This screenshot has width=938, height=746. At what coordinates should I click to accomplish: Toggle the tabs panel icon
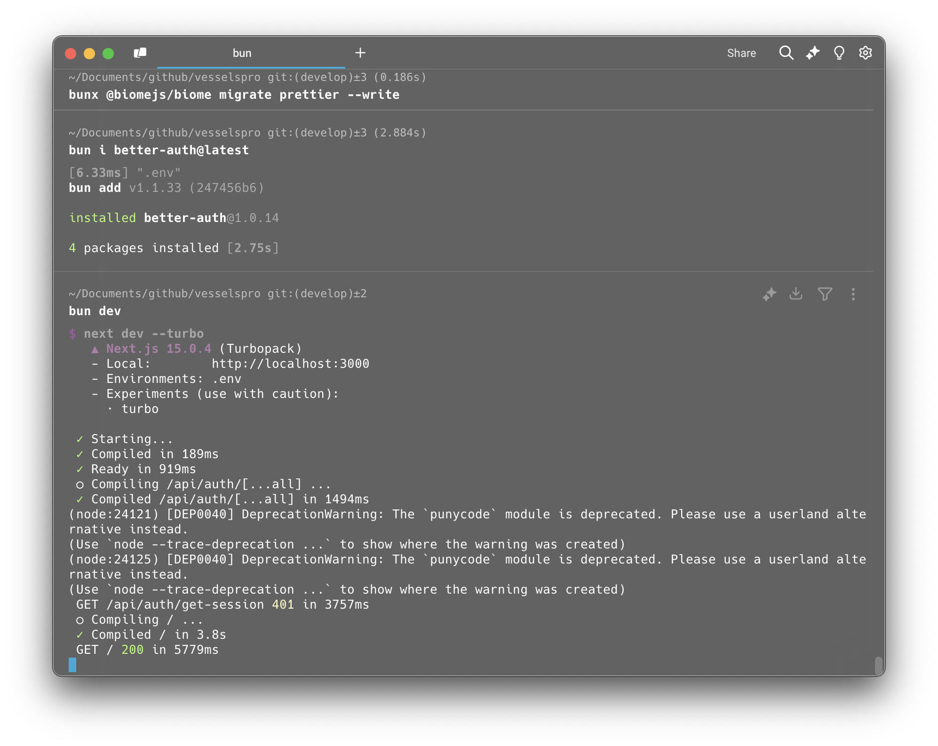tap(140, 53)
